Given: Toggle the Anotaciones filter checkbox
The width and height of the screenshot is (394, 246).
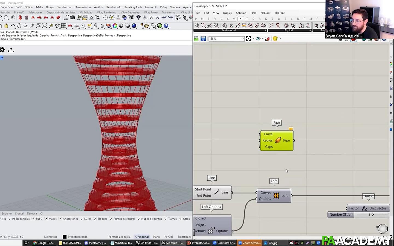Looking at the screenshot, I should click(x=60, y=219).
